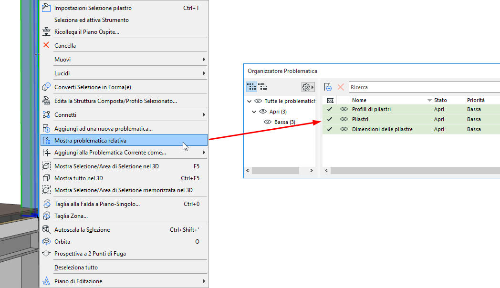Toggle eye for Apri (3) group
The width and height of the screenshot is (500, 288).
coord(263,112)
